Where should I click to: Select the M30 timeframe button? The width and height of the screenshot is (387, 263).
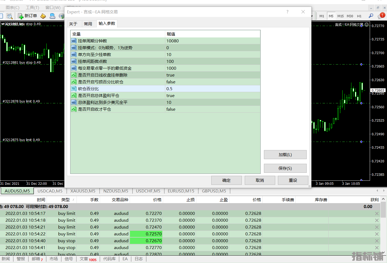(x=350, y=16)
